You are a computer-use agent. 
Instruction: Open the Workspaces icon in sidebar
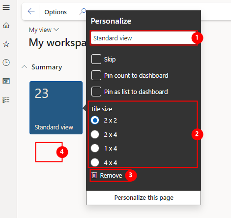click(x=6, y=81)
